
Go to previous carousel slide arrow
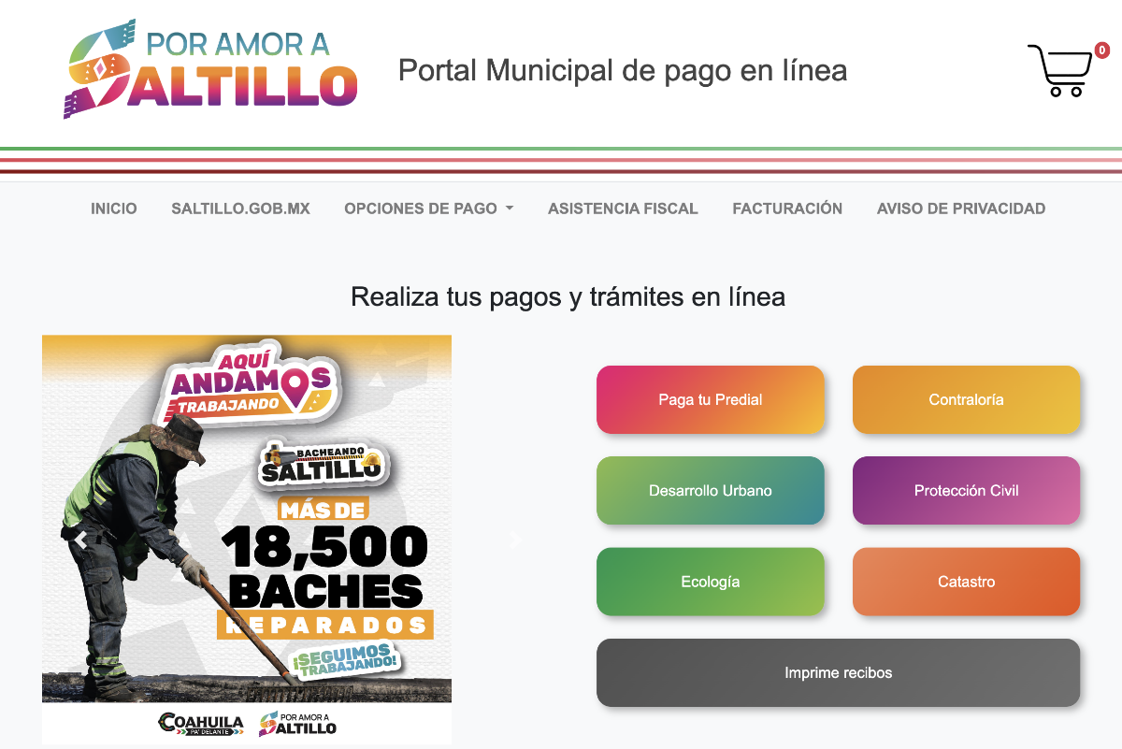point(81,540)
